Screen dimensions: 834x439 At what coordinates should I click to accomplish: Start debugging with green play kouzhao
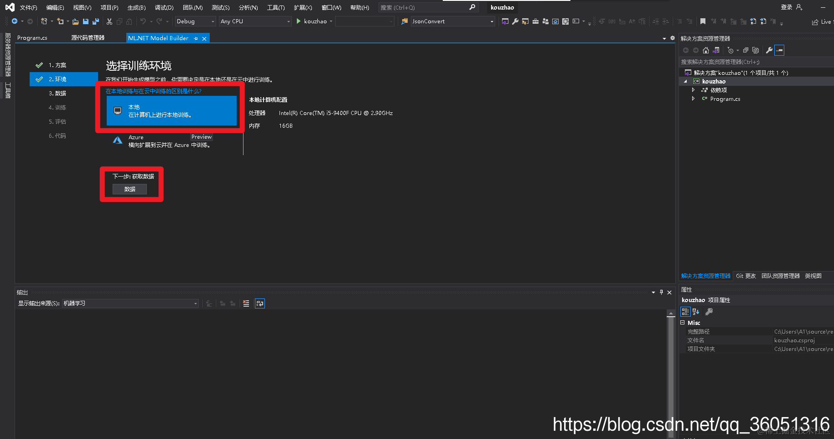tap(312, 21)
